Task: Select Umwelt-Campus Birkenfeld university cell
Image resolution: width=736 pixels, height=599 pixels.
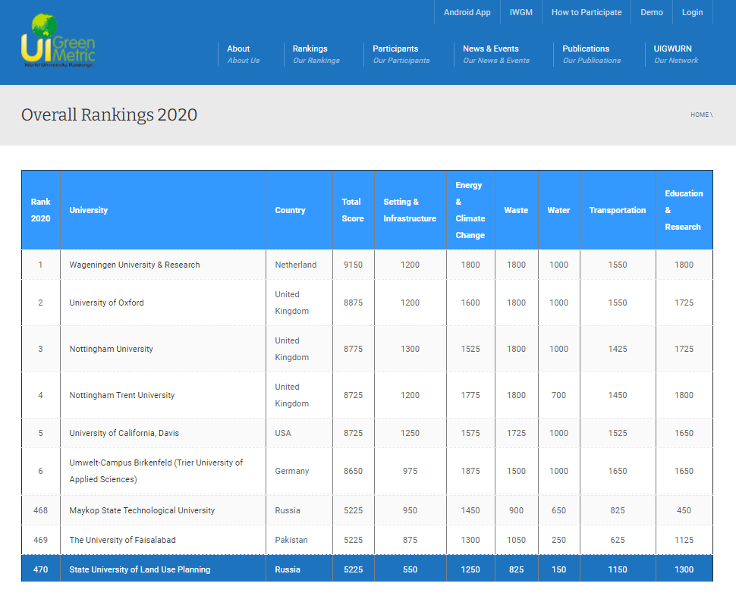Action: (x=163, y=471)
